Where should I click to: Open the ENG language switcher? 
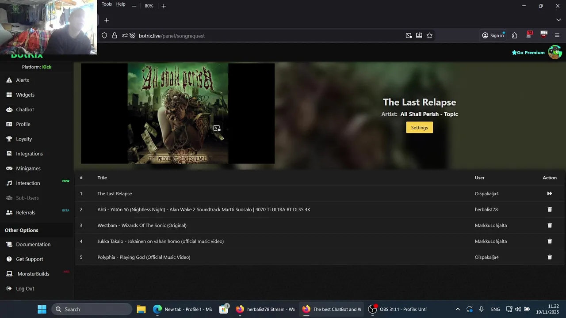click(495, 309)
